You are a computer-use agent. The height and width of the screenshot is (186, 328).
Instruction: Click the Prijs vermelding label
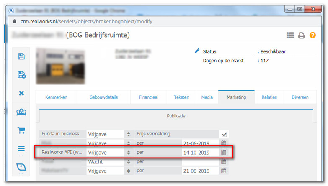point(153,134)
